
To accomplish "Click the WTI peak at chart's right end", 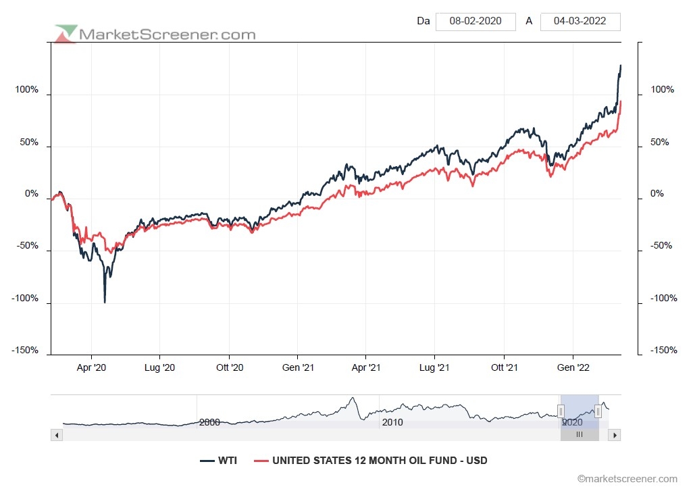I will [621, 66].
